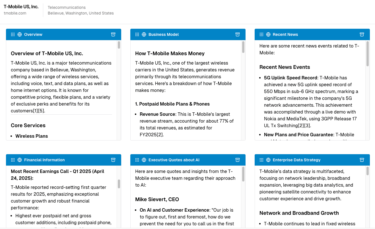The width and height of the screenshot is (375, 229).
Task: Click the Core Services heading
Action: [28, 125]
